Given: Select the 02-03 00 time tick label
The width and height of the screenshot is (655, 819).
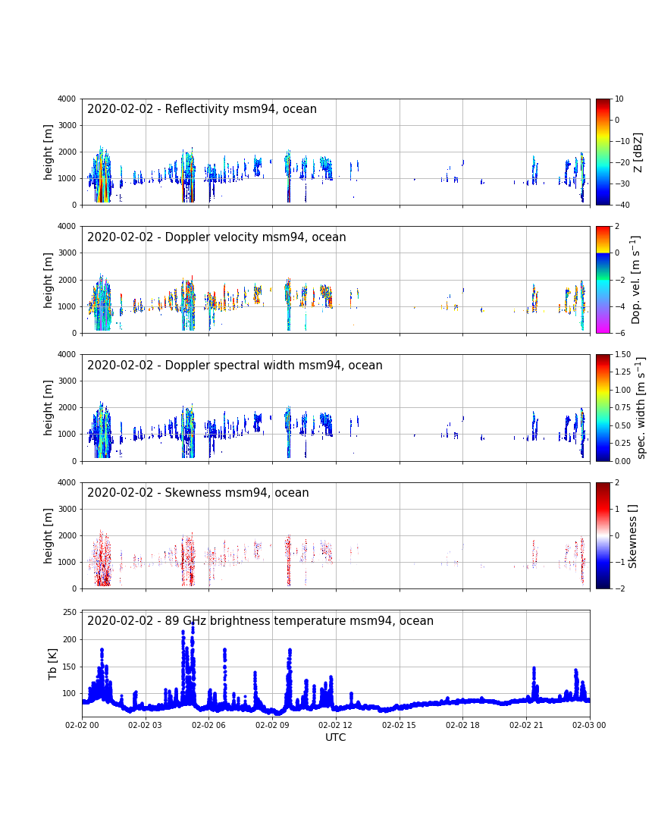Looking at the screenshot, I should [589, 725].
